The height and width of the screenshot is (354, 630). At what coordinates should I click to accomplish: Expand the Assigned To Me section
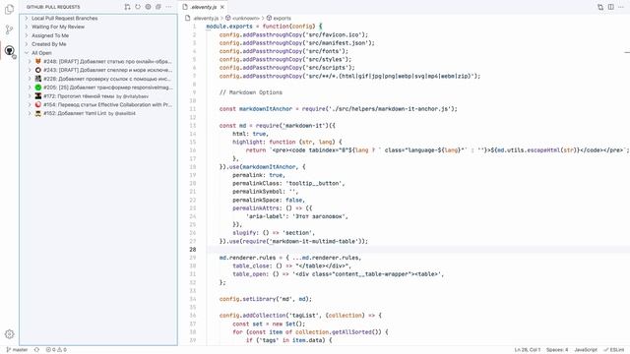pos(27,35)
